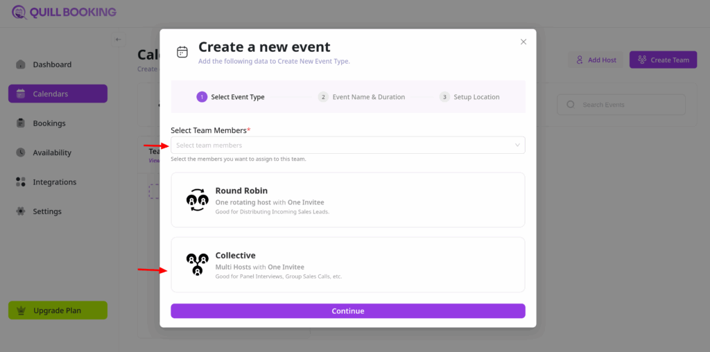Click the Quill Booking logo

(64, 12)
